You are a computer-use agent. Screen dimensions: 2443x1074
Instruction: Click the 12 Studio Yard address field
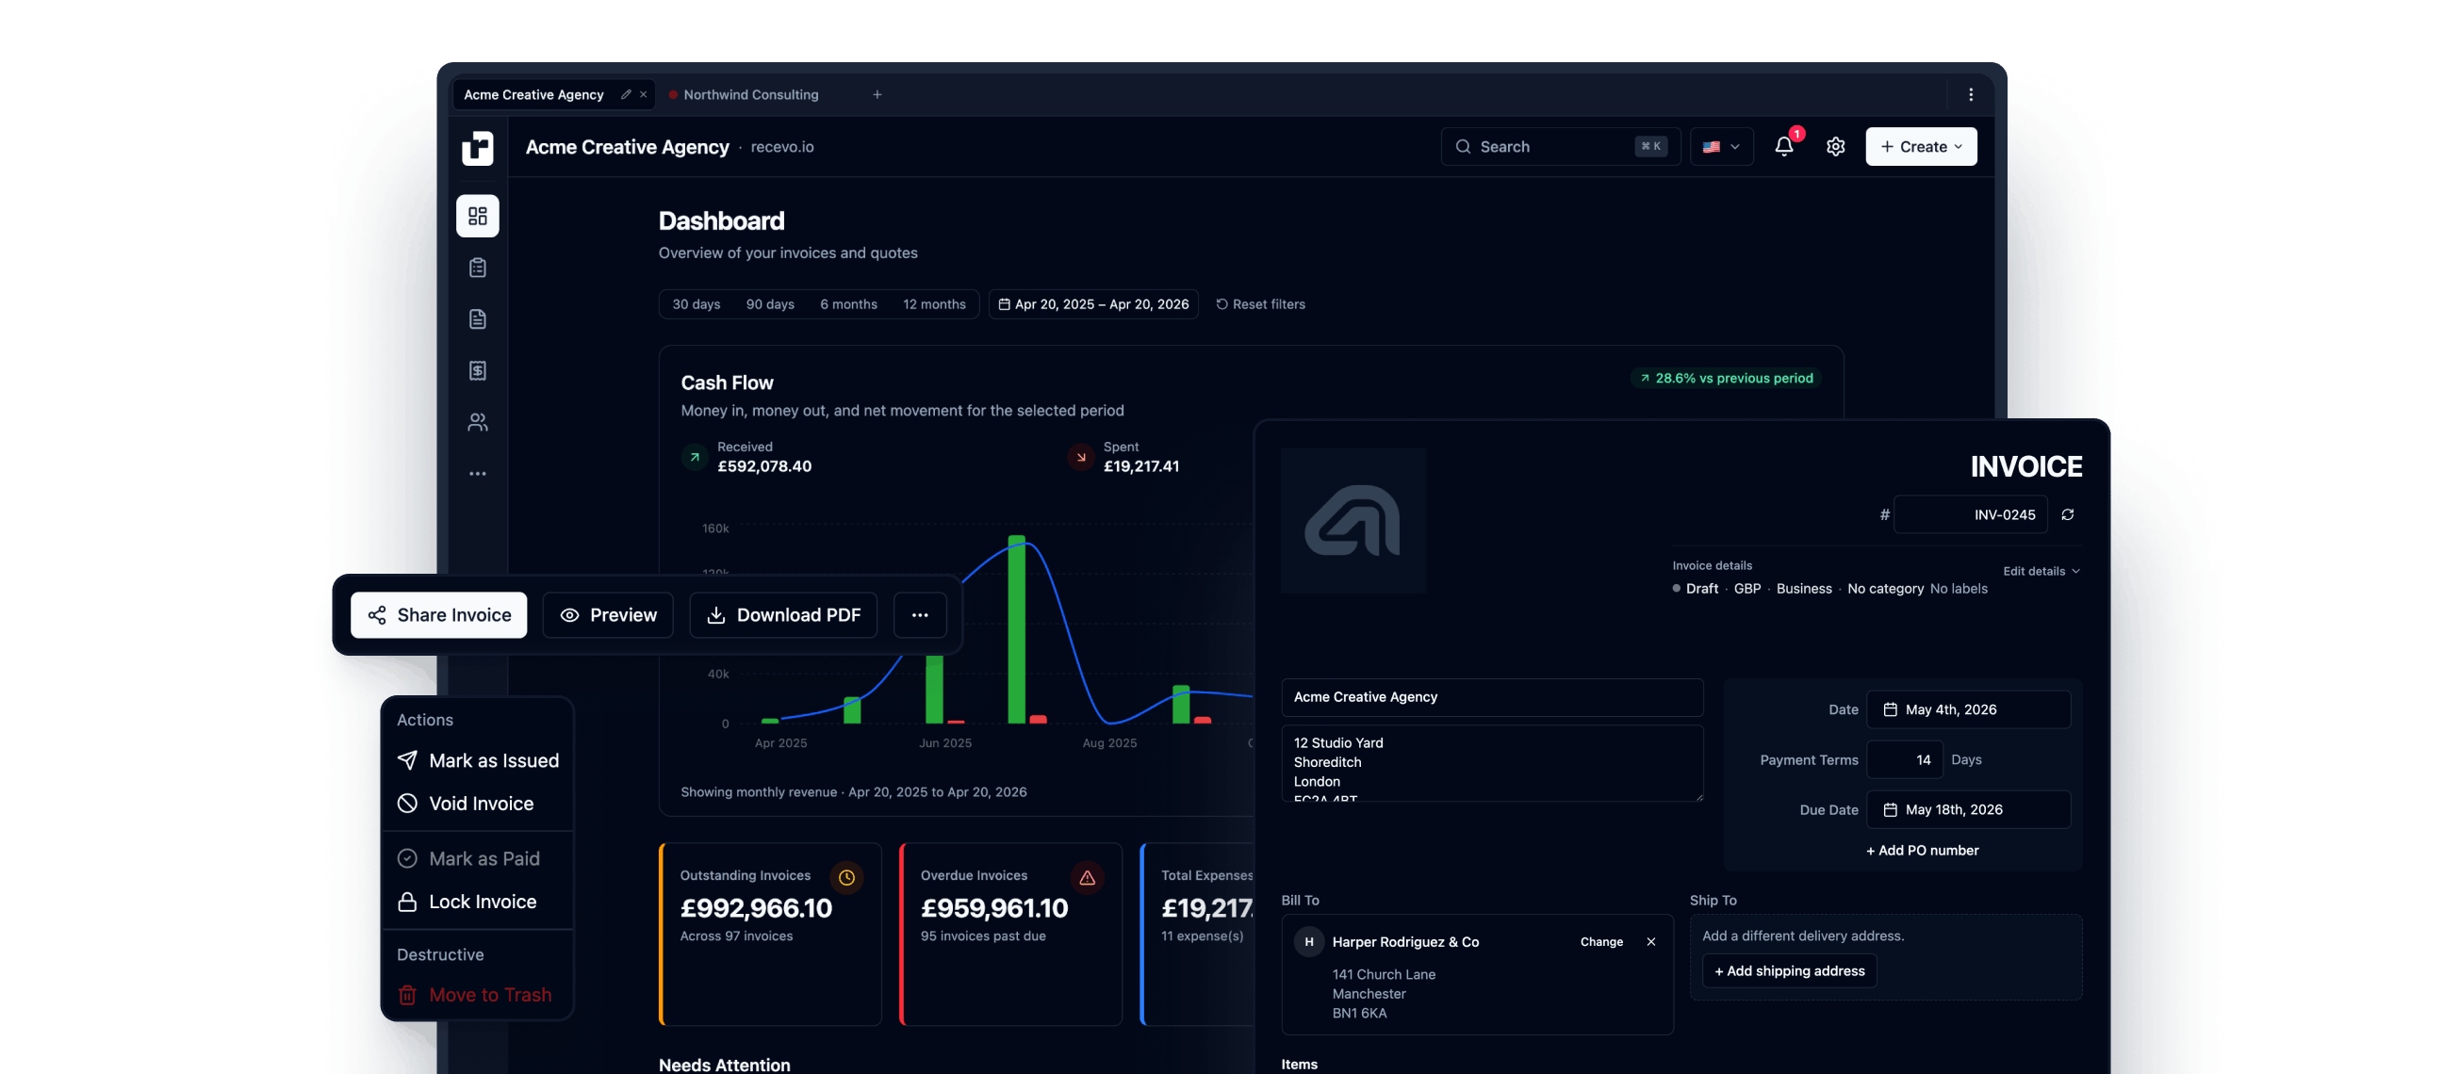[1492, 763]
